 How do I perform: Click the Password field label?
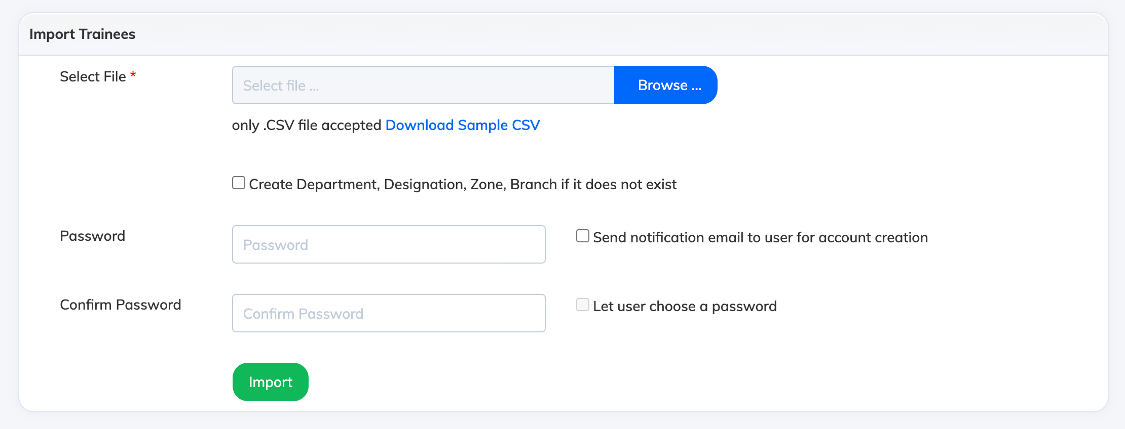[x=92, y=236]
